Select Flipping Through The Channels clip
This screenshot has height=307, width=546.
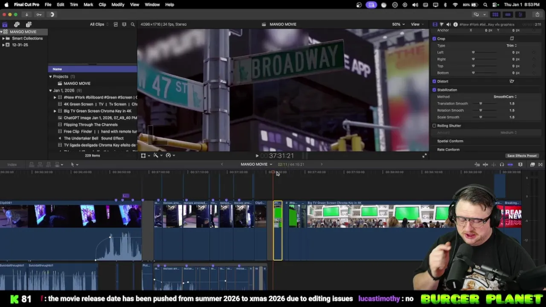tap(90, 125)
